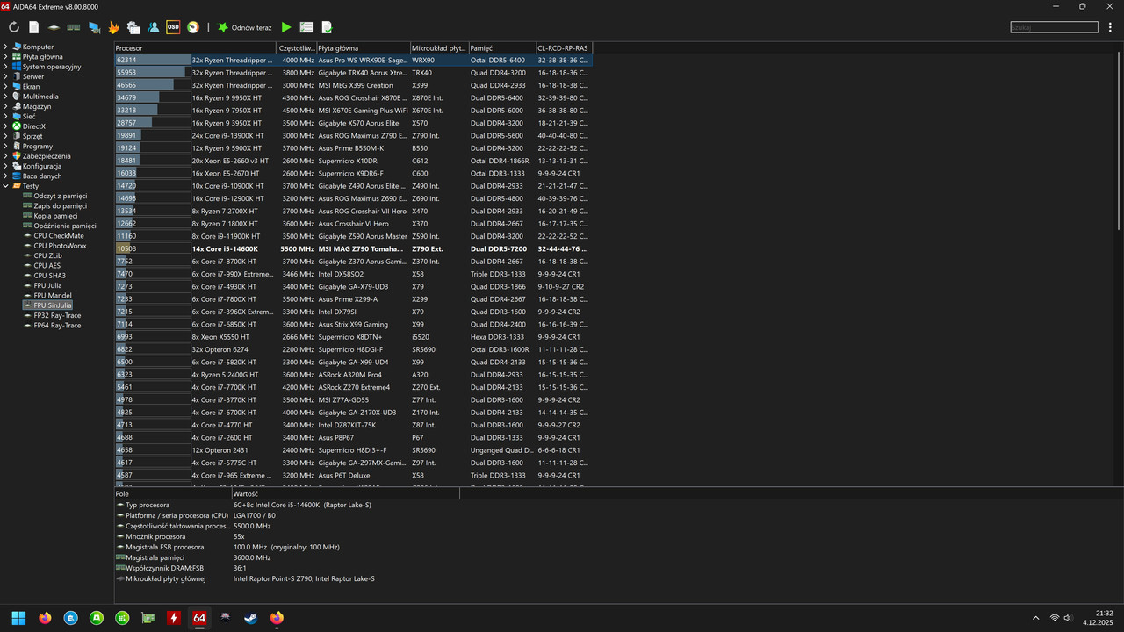Select Konfiguracja in the sidebar tree

pyautogui.click(x=42, y=166)
